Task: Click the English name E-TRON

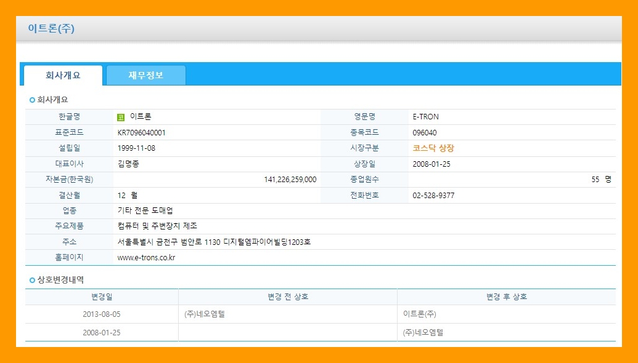Action: click(x=425, y=117)
